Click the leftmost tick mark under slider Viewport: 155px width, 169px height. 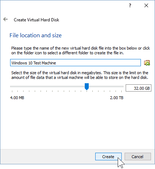coord(12,91)
